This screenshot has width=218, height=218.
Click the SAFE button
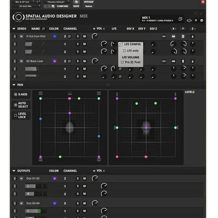[76, 6]
